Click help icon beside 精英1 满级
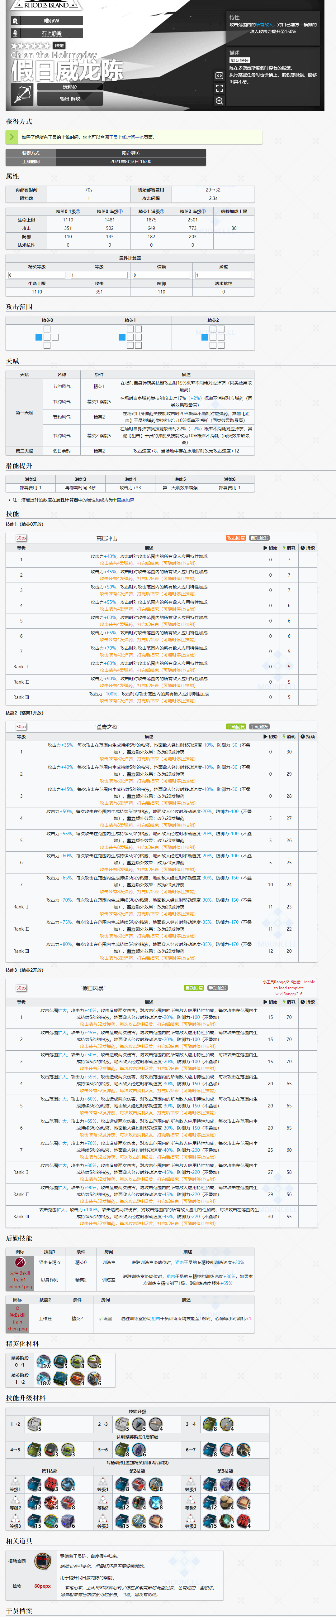The width and height of the screenshot is (336, 1617). coord(162,211)
